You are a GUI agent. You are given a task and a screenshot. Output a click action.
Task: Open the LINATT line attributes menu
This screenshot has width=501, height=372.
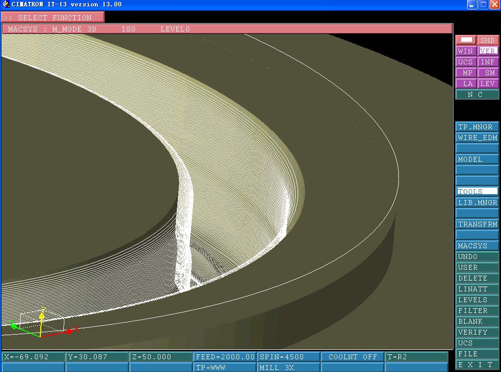[x=477, y=289]
